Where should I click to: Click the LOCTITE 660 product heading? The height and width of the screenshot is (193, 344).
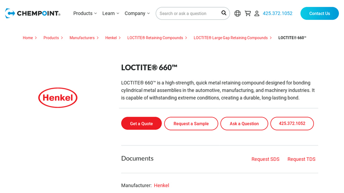[x=149, y=68]
